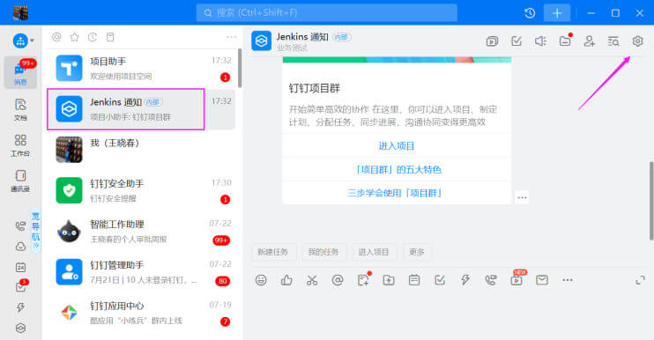Open the more dots in input toolbar
Image resolution: width=654 pixels, height=340 pixels.
point(568,280)
